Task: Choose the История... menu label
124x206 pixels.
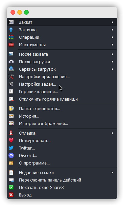Action: pyautogui.click(x=29, y=116)
